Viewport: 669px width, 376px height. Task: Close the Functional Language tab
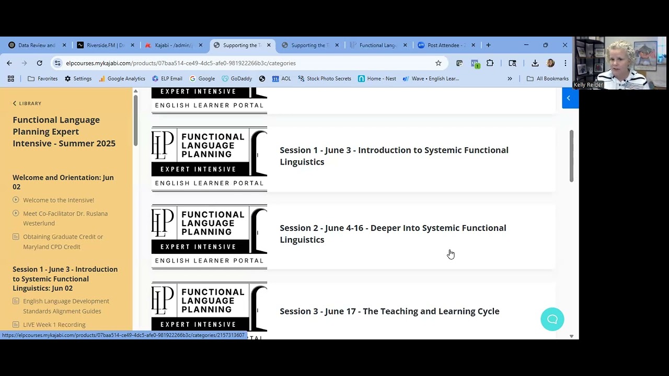405,45
